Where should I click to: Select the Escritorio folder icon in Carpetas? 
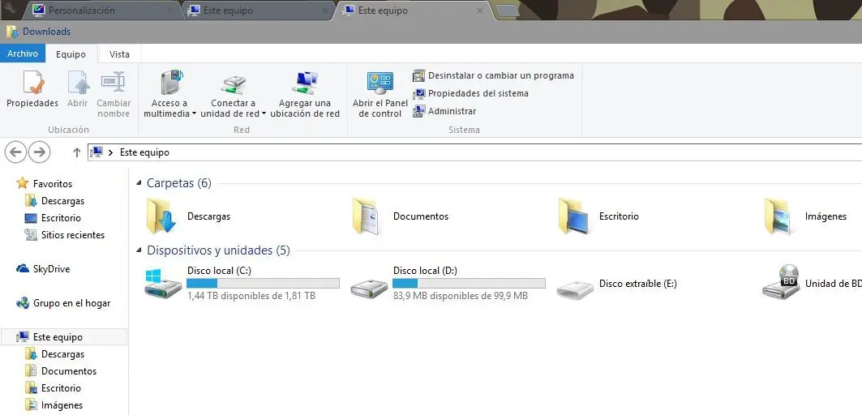tap(573, 216)
